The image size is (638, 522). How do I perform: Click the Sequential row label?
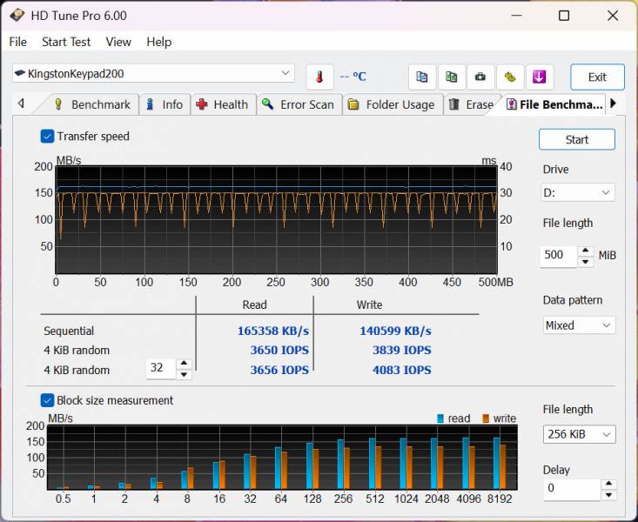tap(69, 331)
